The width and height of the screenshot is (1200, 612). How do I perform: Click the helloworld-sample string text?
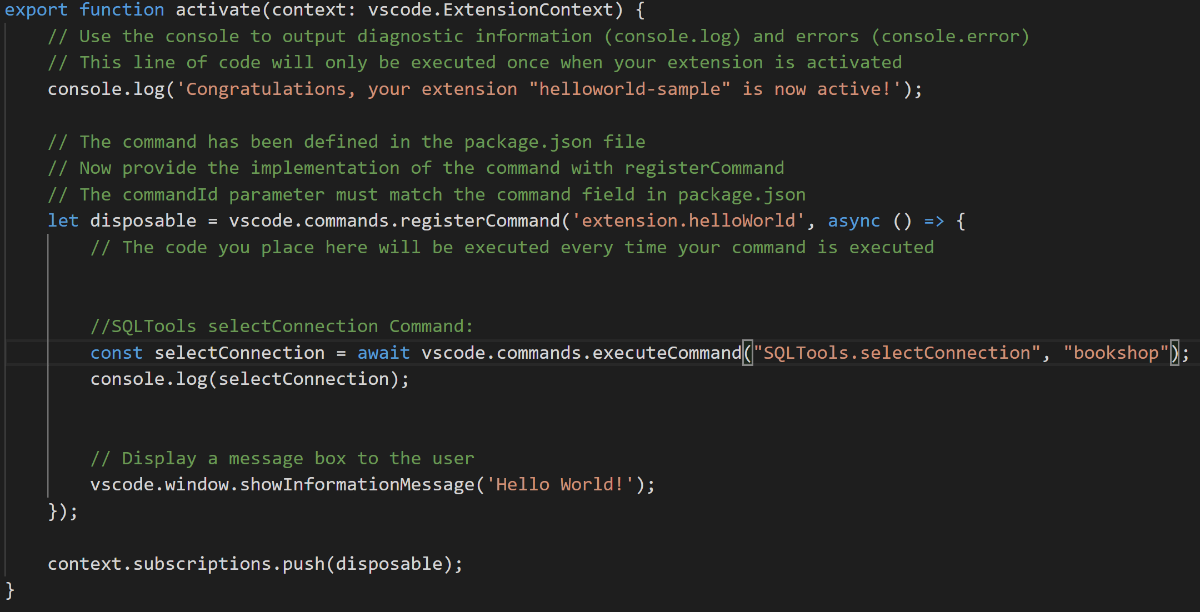click(x=628, y=88)
